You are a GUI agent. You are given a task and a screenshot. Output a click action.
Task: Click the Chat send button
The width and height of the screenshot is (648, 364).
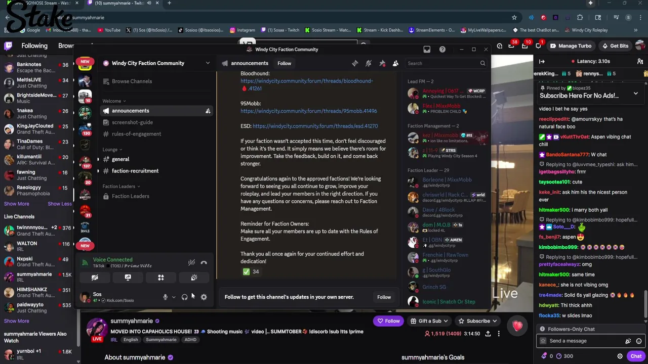pyautogui.click(x=636, y=356)
